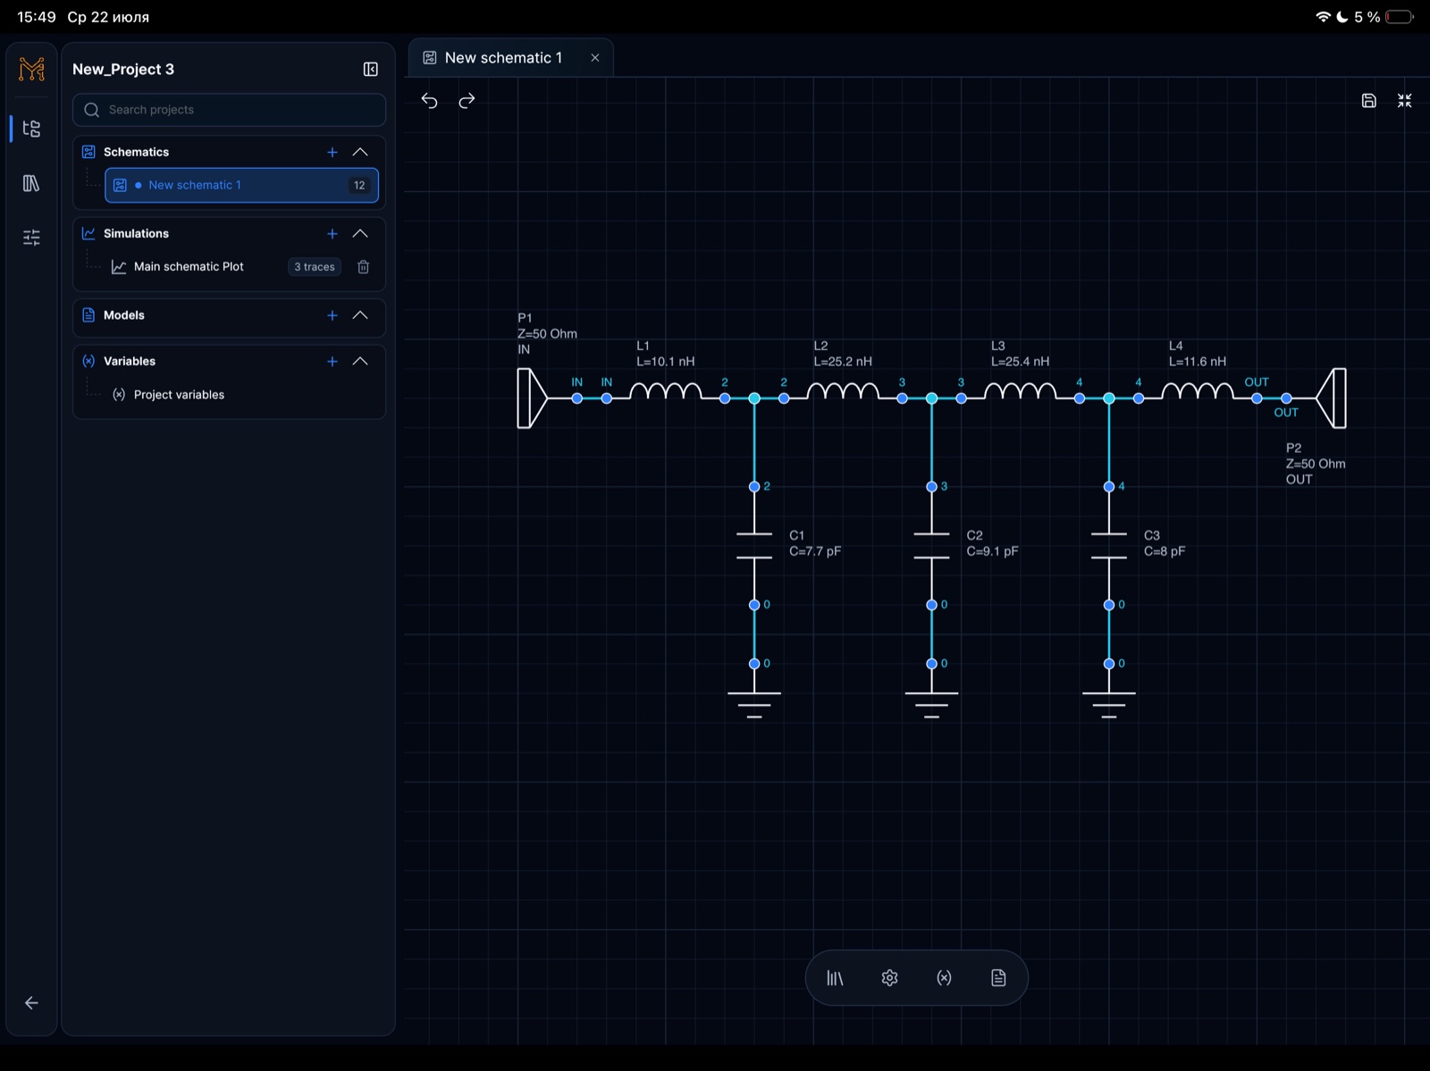Select inductor L3 on the schematic
Viewport: 1430px width, 1071px height.
pyautogui.click(x=1020, y=391)
